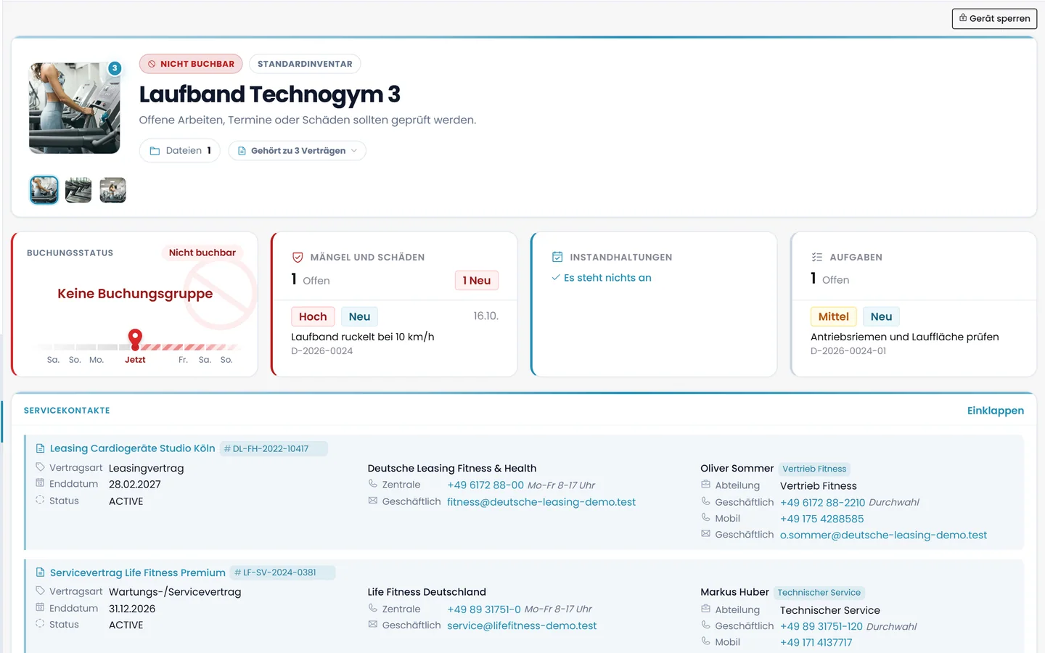Call the +49 6172 88-2210 Durchwahl number

[823, 502]
